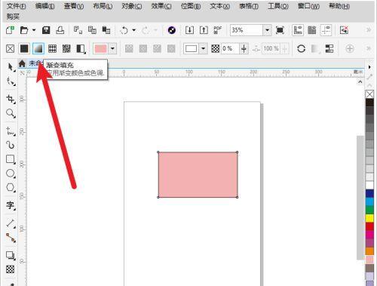Screen dimensions: 377x286
Task: Open the fill color picker dropdown
Action: click(113, 48)
